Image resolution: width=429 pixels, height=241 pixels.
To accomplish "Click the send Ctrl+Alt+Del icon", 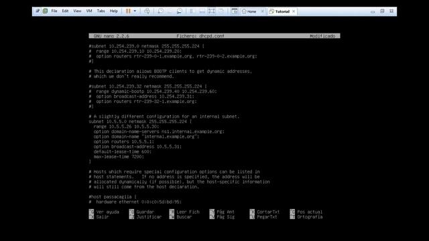I will pos(147,11).
